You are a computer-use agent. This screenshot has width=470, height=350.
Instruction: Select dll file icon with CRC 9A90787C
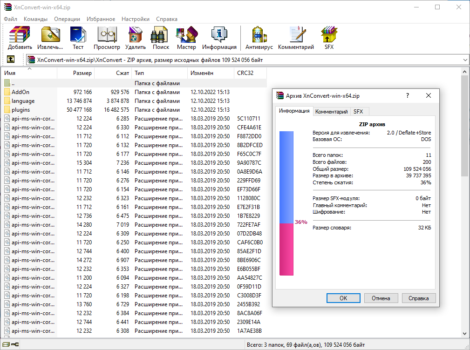(x=7, y=163)
